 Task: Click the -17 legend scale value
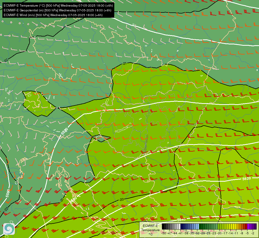225,233
